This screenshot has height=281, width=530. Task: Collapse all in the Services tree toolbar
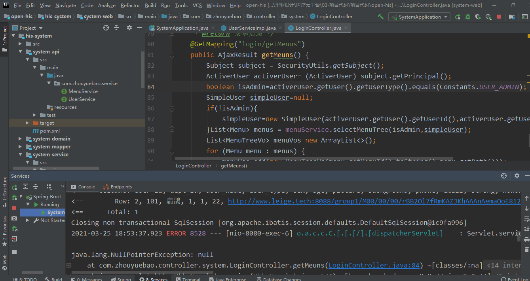tap(36, 187)
